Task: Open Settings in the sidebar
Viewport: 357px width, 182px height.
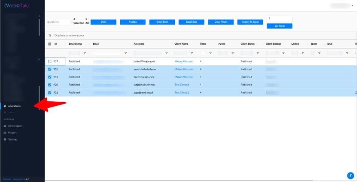Action: [x=13, y=139]
